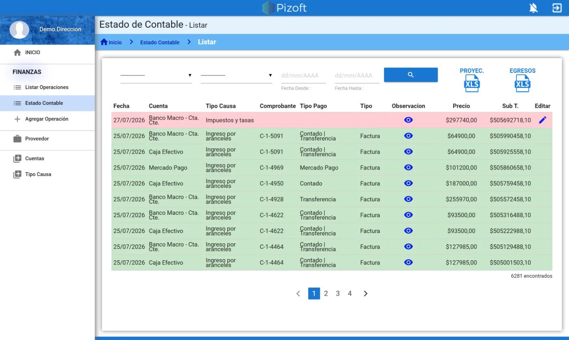Click the Precio column header
The height and width of the screenshot is (340, 569).
click(x=461, y=106)
